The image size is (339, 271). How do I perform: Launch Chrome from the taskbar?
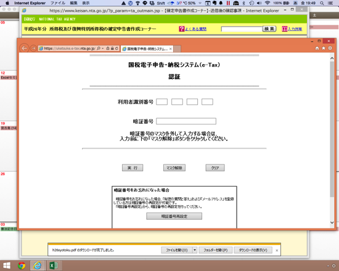tap(22, 265)
